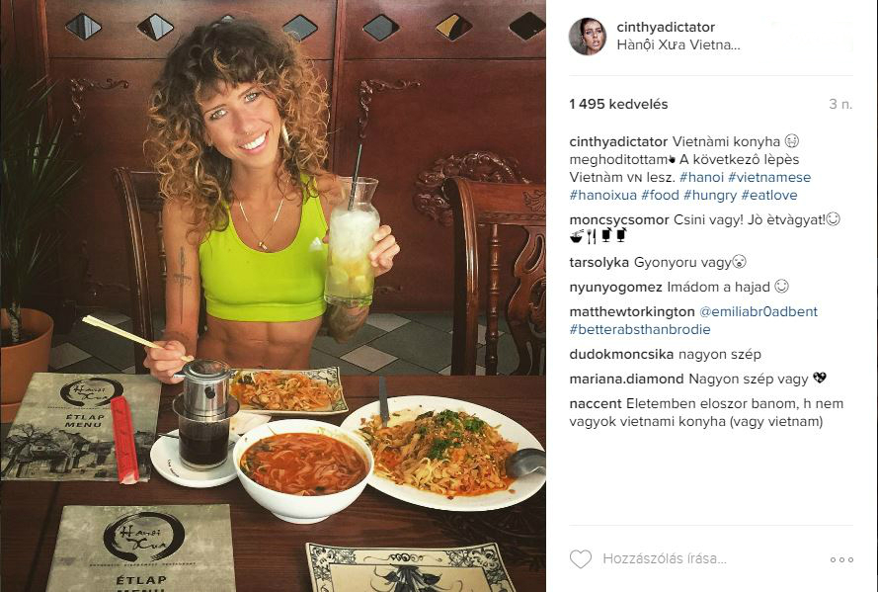The height and width of the screenshot is (592, 878).
Task: Visit tarsolyka commenter profile
Action: tap(599, 262)
